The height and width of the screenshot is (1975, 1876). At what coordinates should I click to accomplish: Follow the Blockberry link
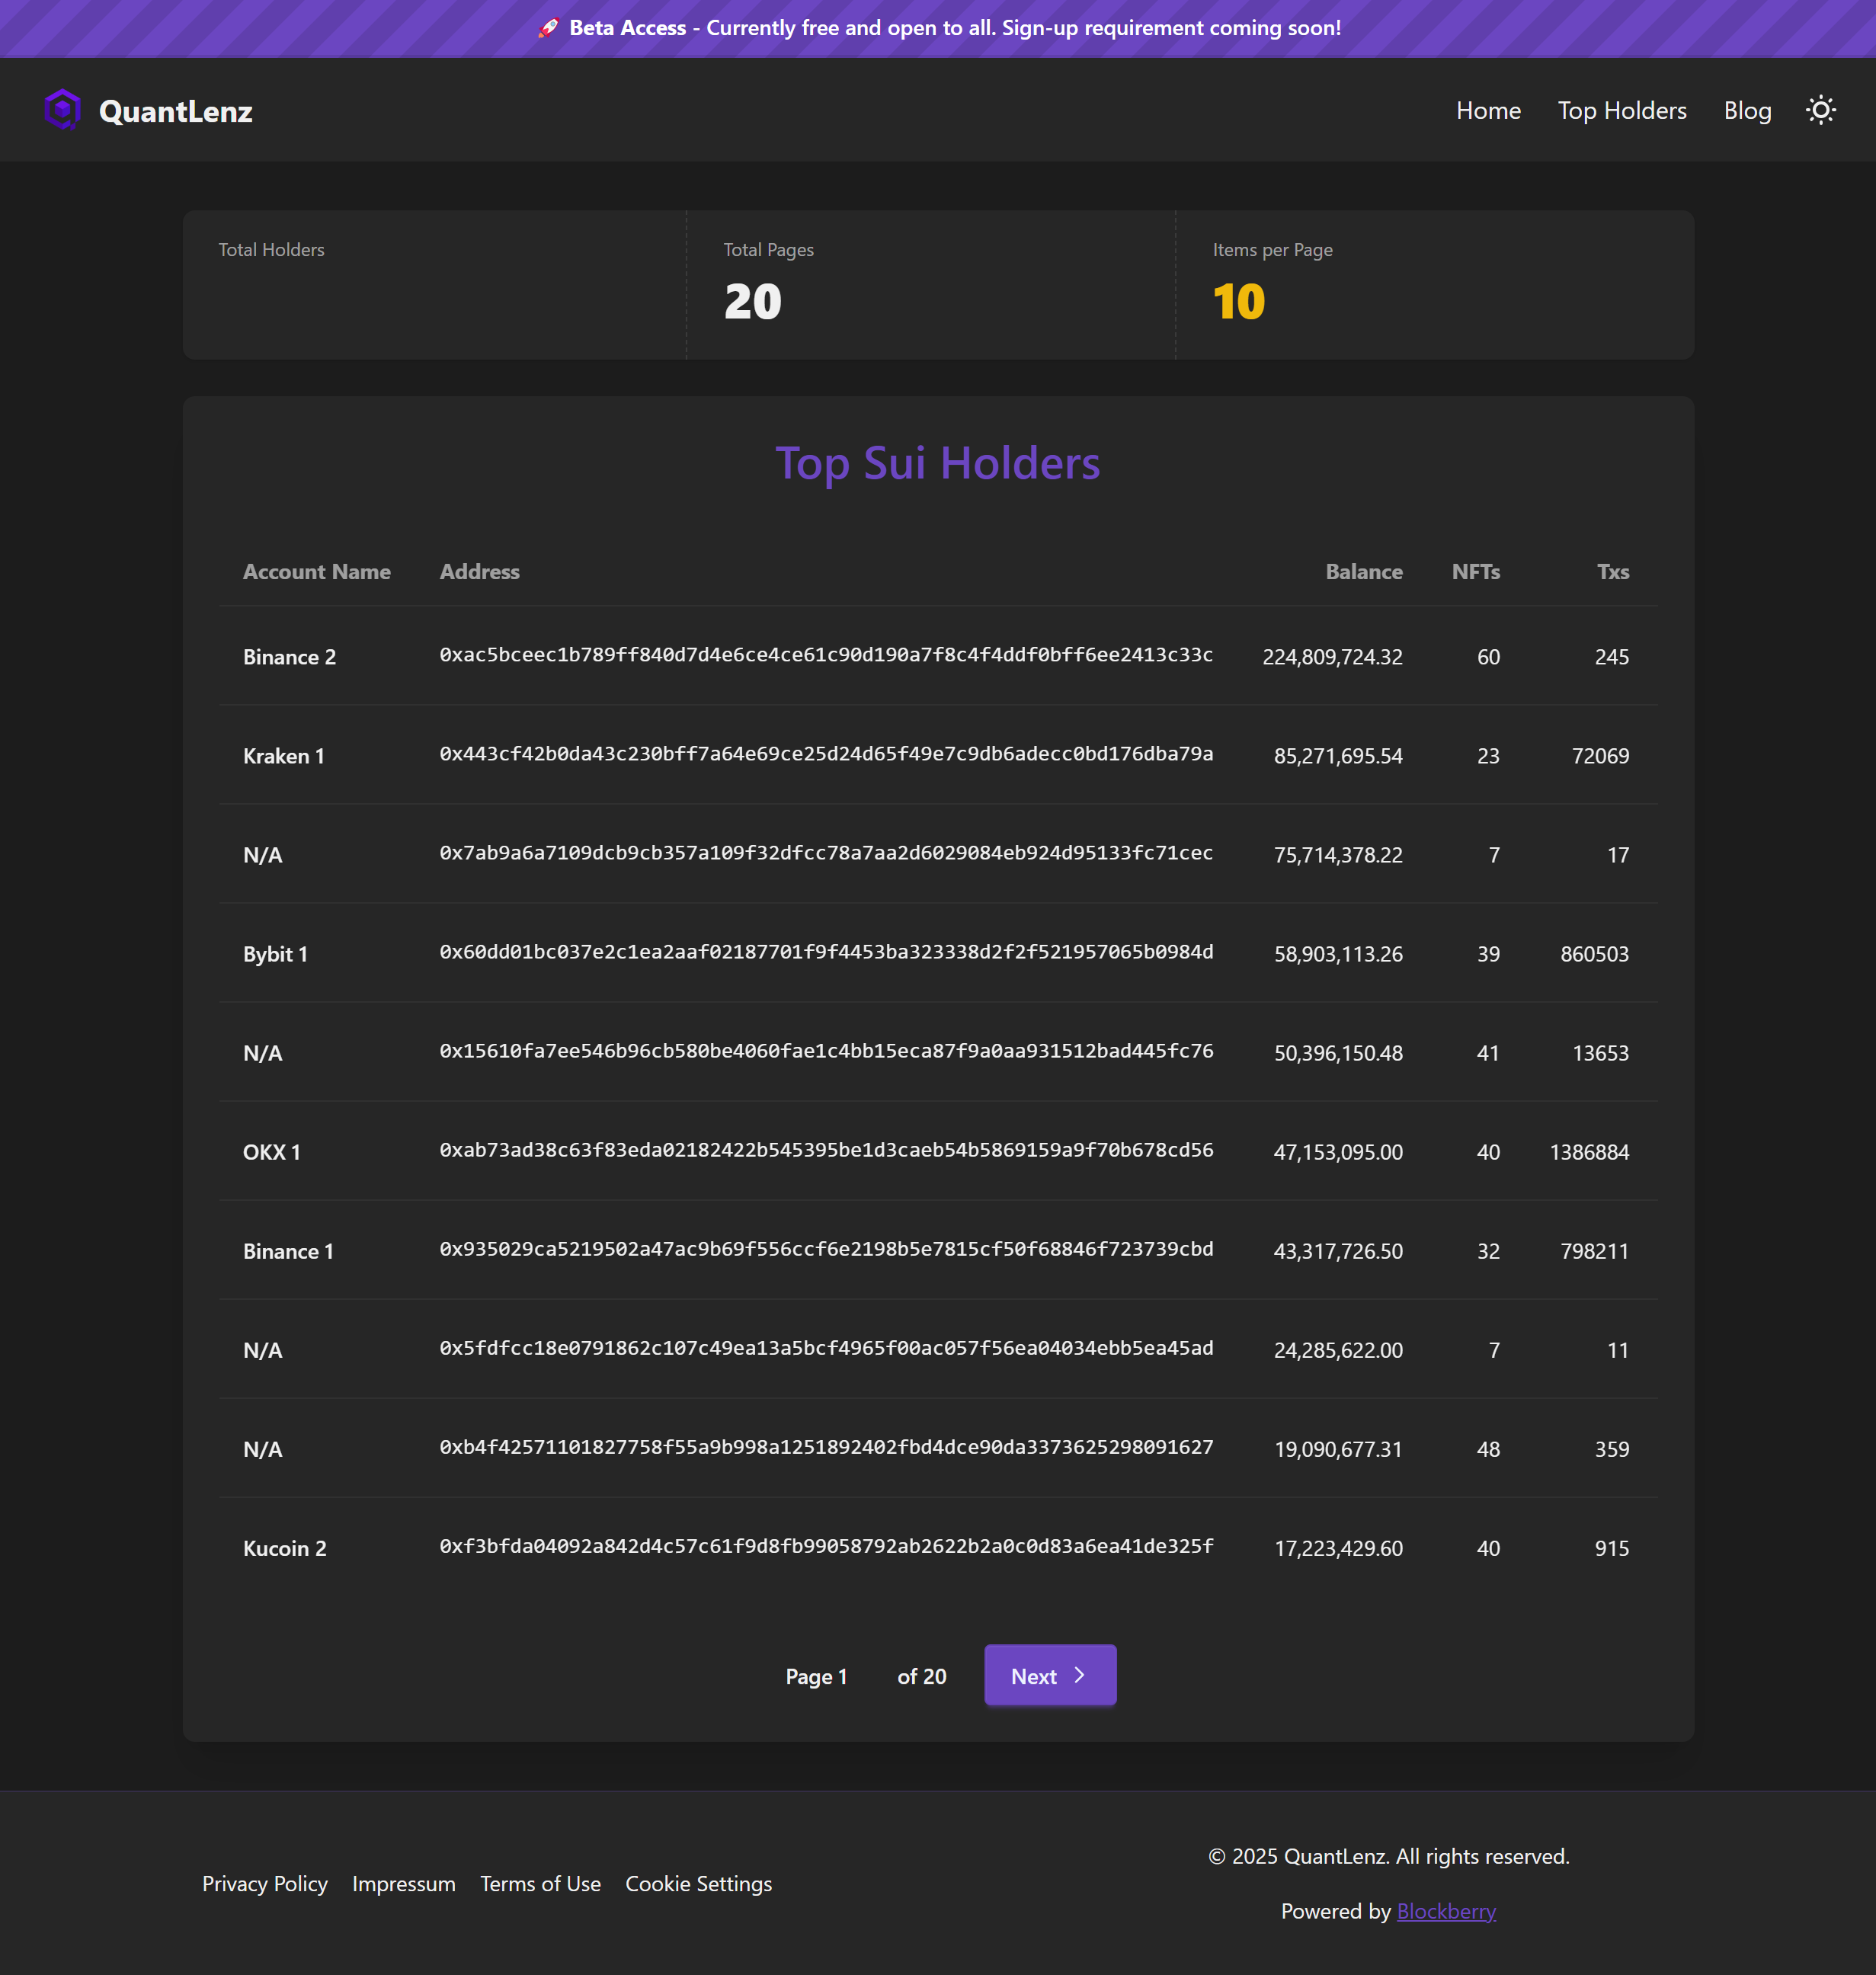click(x=1446, y=1911)
